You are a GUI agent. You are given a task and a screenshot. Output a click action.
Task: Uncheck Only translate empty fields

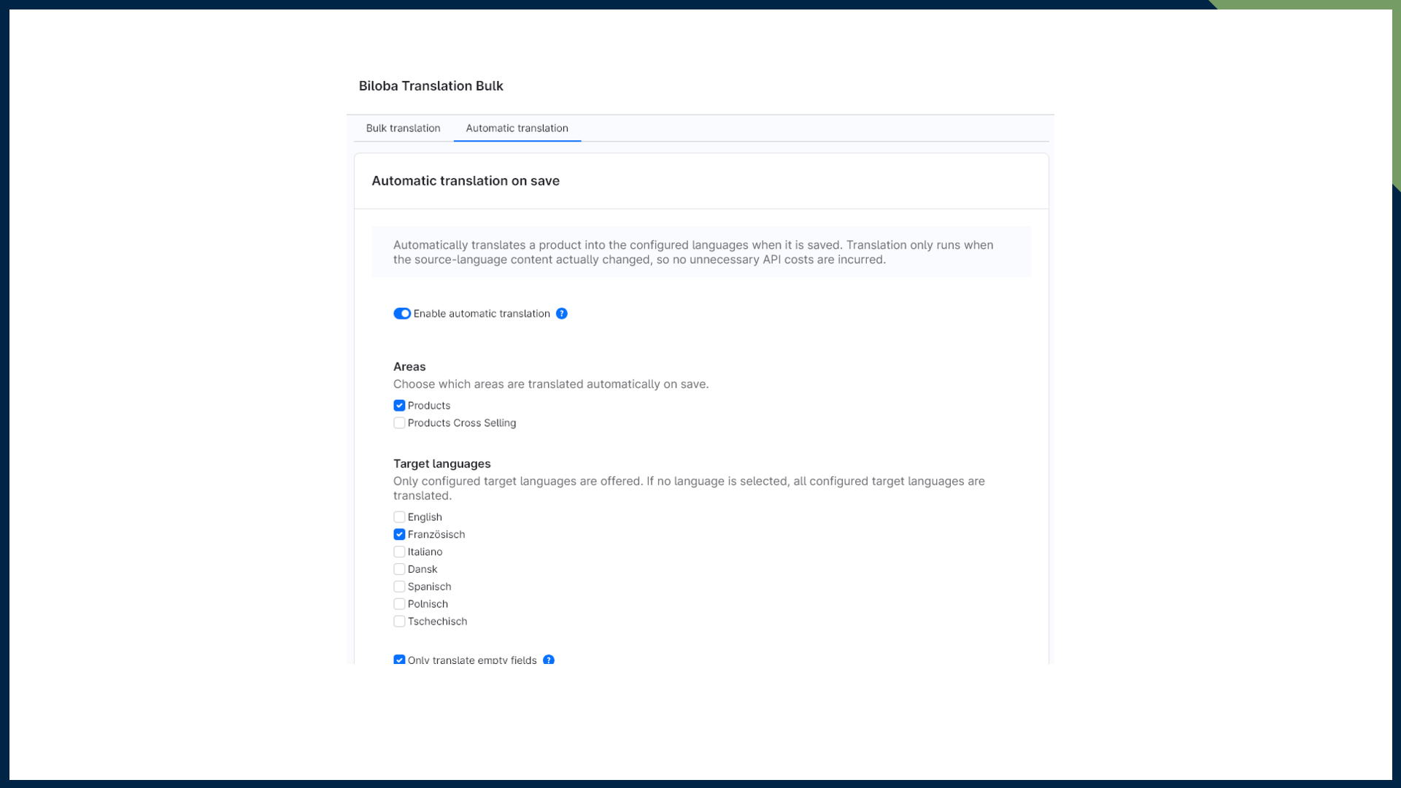(x=399, y=660)
